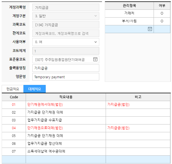Select code 01 cell
Viewport: 172px width, 164px height.
(14, 105)
